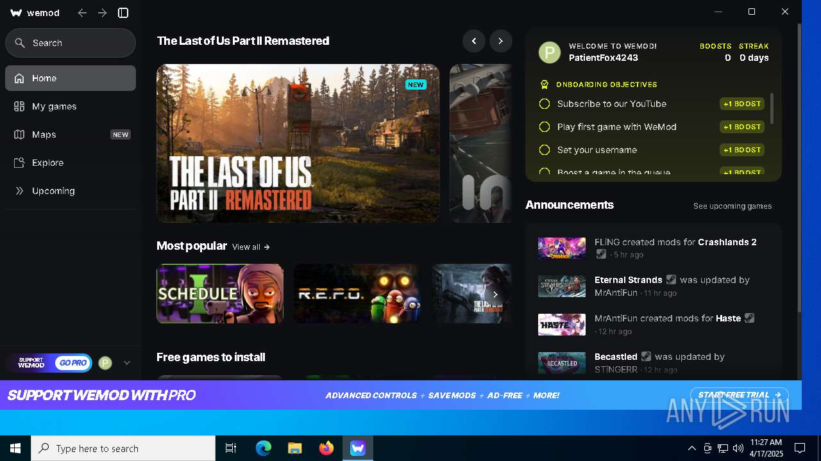Click the Eternal Strands title link

click(x=629, y=280)
